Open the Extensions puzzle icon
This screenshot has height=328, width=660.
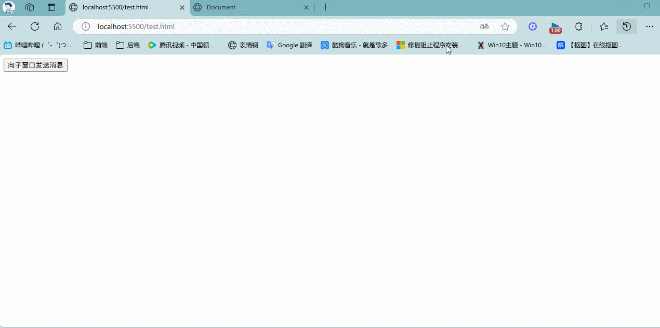click(x=578, y=26)
